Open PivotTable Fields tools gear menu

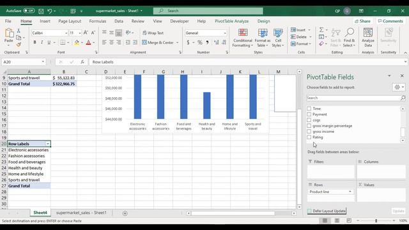tap(399, 88)
